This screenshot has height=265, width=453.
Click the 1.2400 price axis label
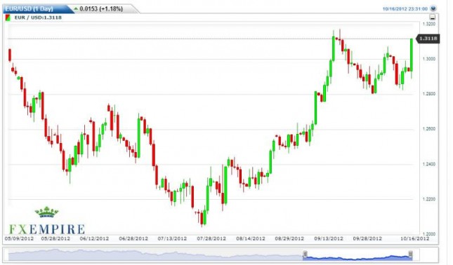428,164
